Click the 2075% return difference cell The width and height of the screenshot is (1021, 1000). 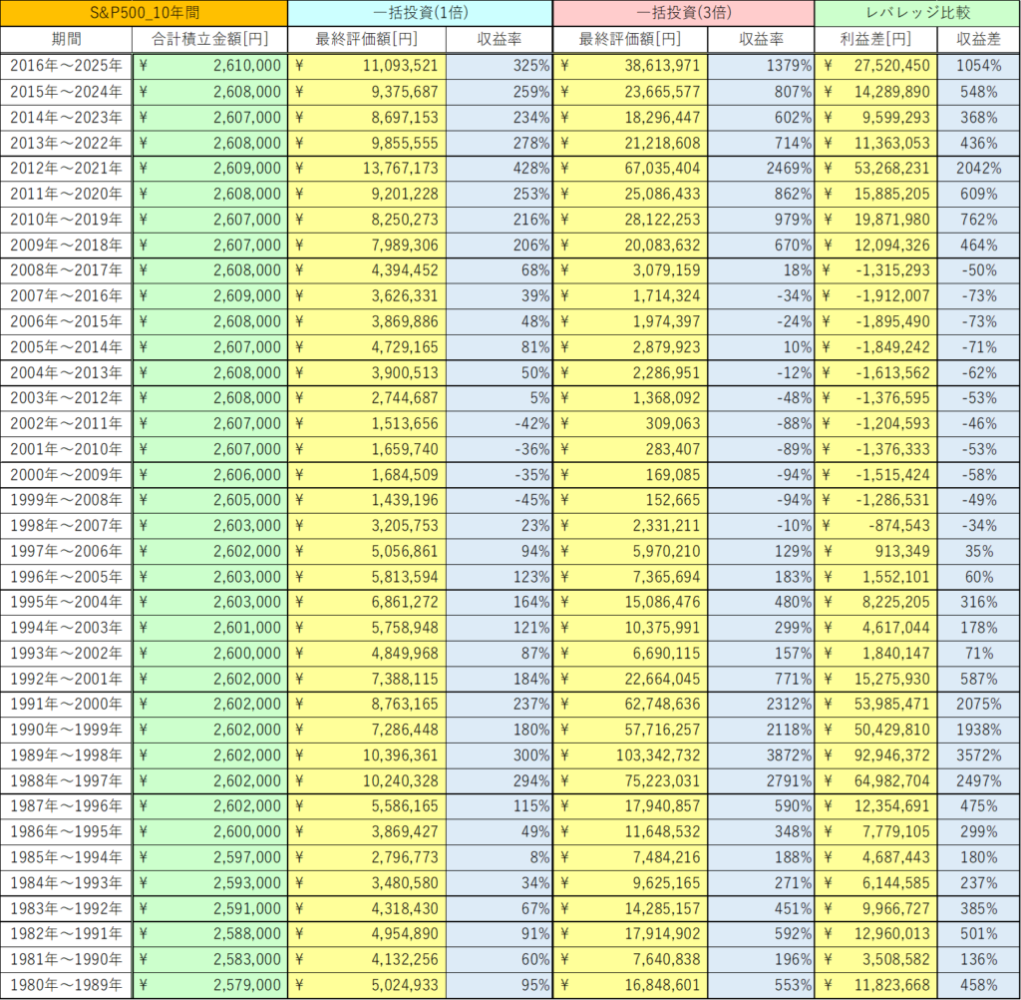(978, 704)
